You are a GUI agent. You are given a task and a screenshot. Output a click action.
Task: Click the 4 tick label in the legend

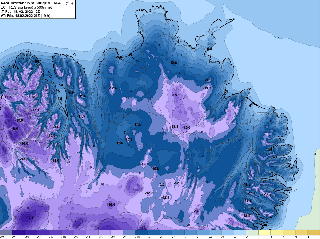308,237
